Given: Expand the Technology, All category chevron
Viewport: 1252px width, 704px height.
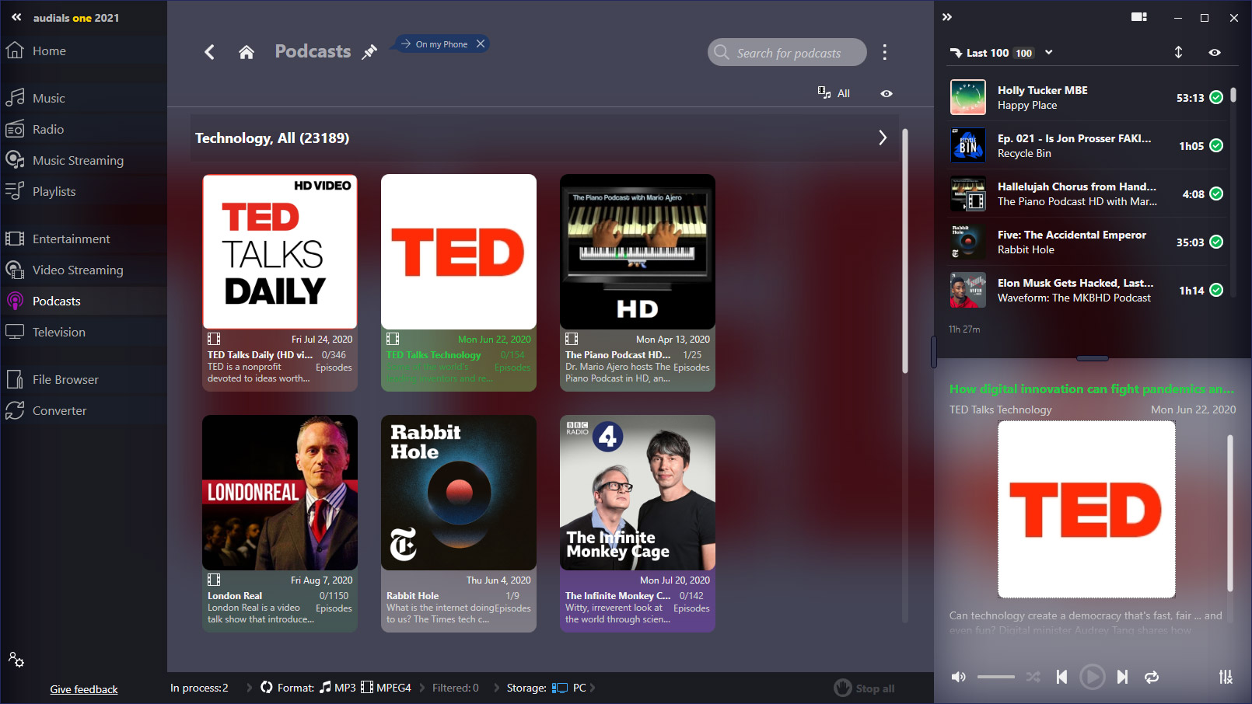Looking at the screenshot, I should 883,138.
